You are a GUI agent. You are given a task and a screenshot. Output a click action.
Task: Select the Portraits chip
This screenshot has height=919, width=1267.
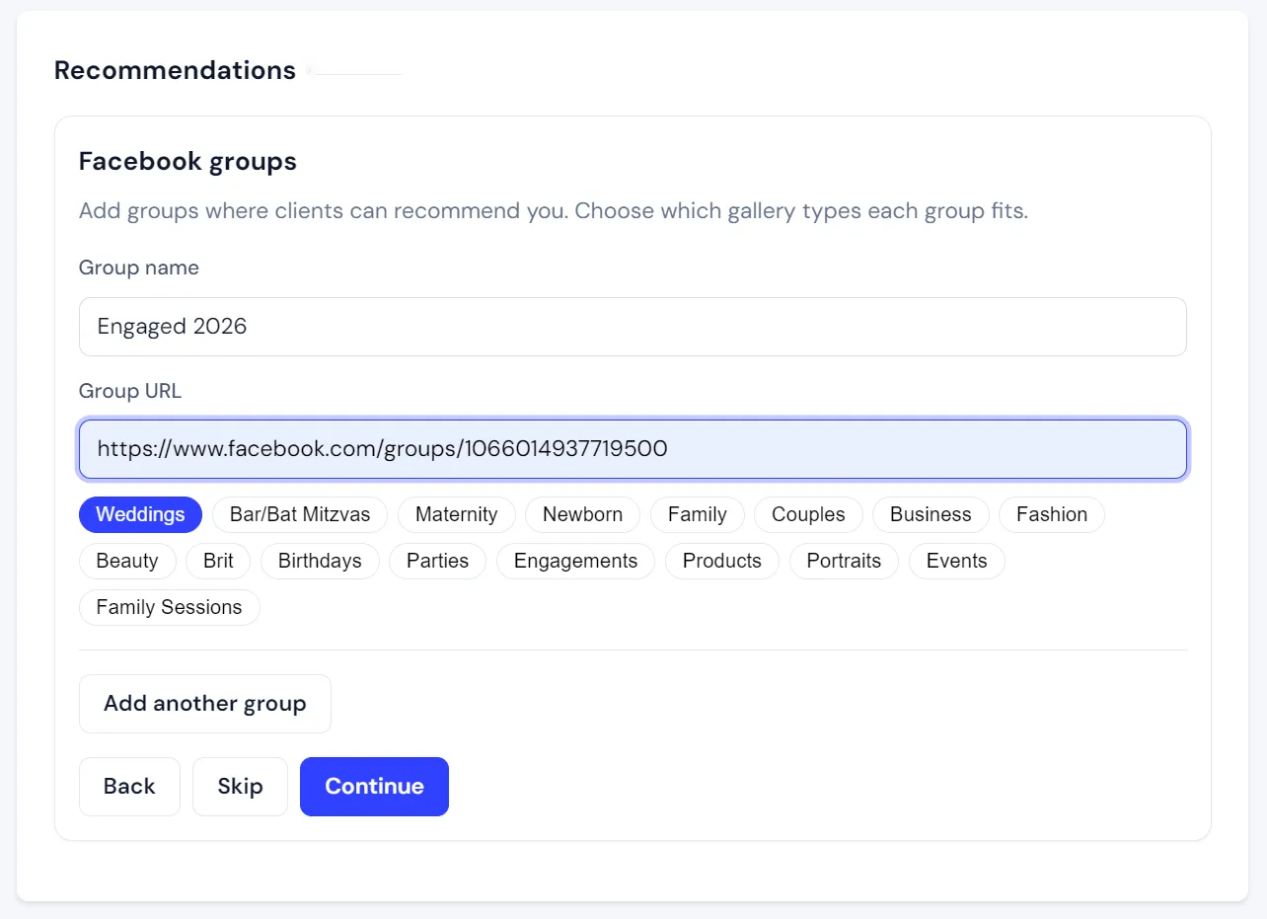844,561
